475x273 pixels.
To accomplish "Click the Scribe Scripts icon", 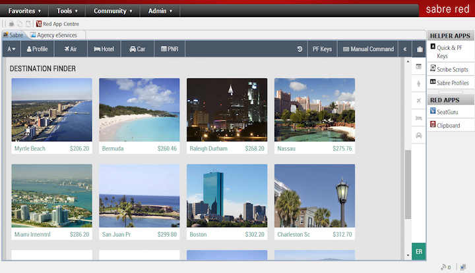I will 433,68.
